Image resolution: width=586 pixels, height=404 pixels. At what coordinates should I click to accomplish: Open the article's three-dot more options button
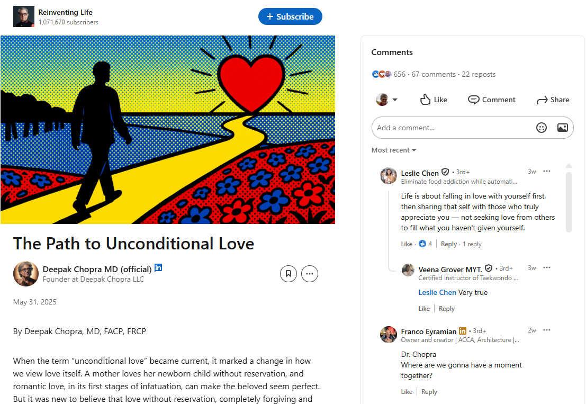coord(310,274)
